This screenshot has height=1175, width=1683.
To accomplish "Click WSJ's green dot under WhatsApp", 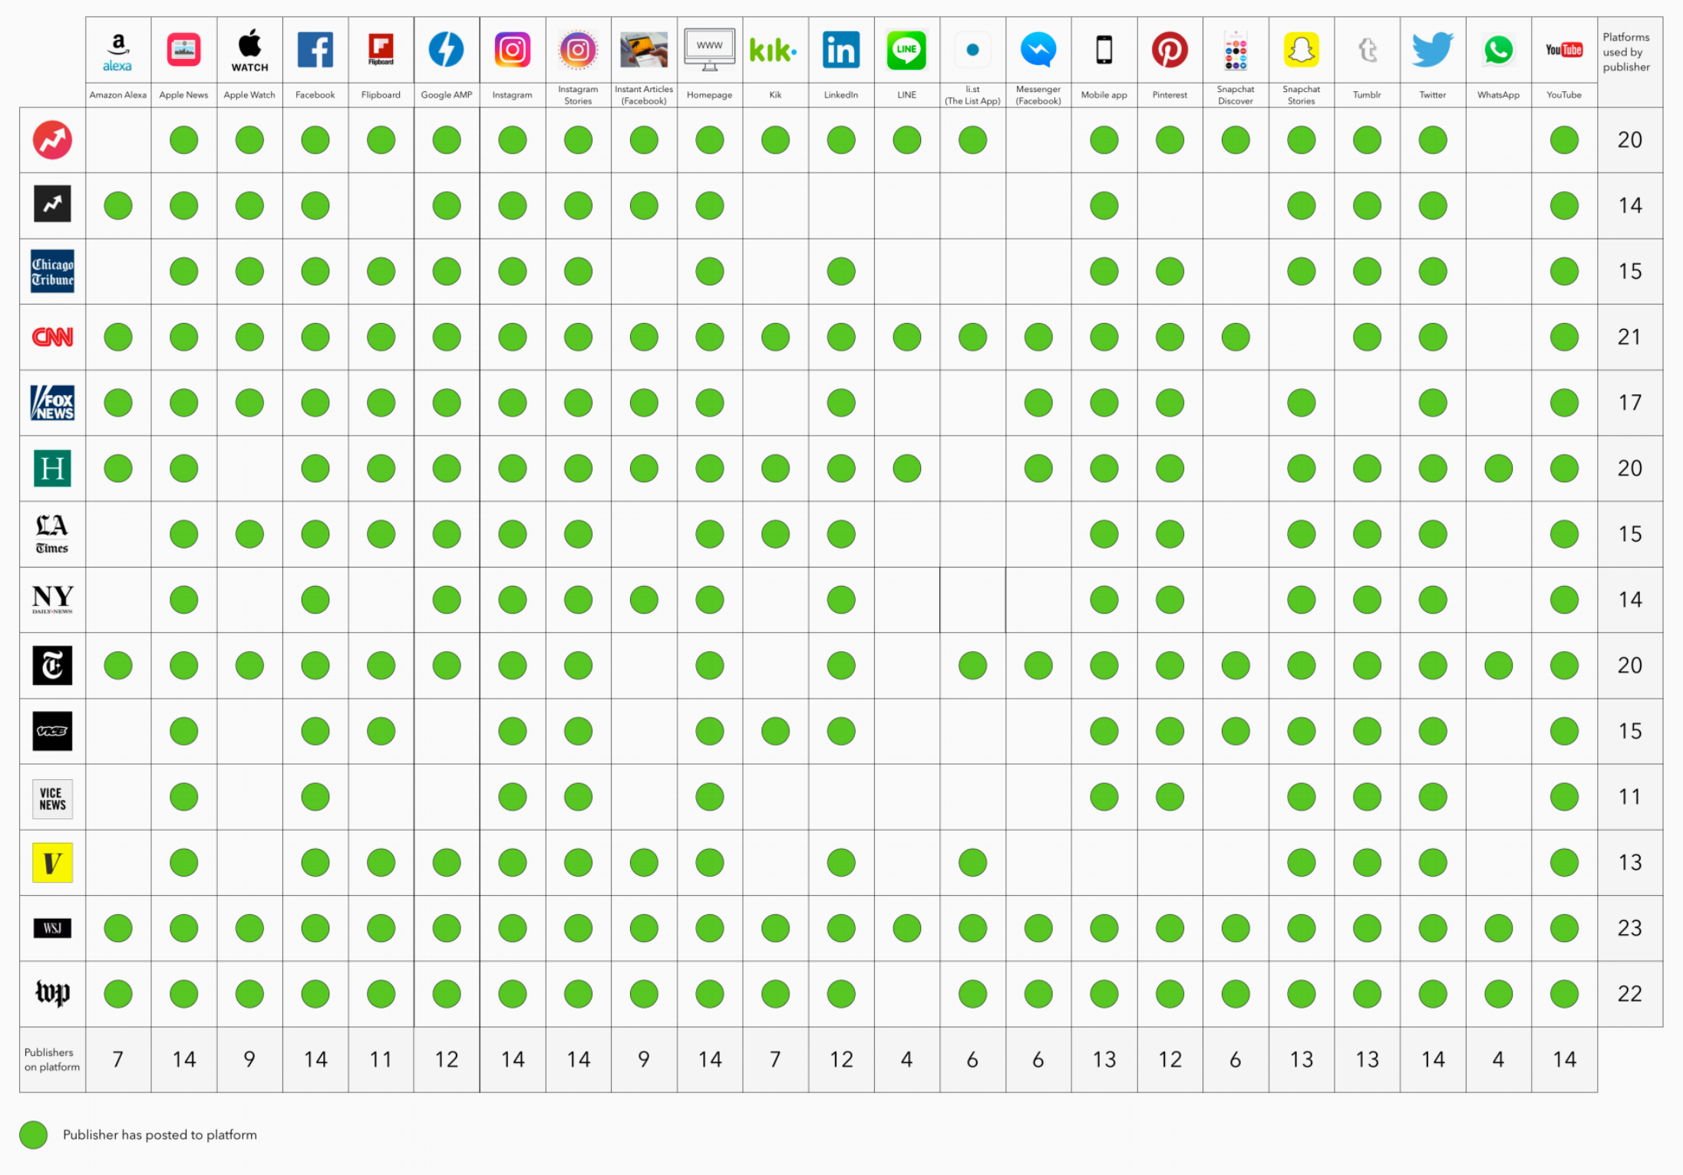I will (x=1498, y=928).
